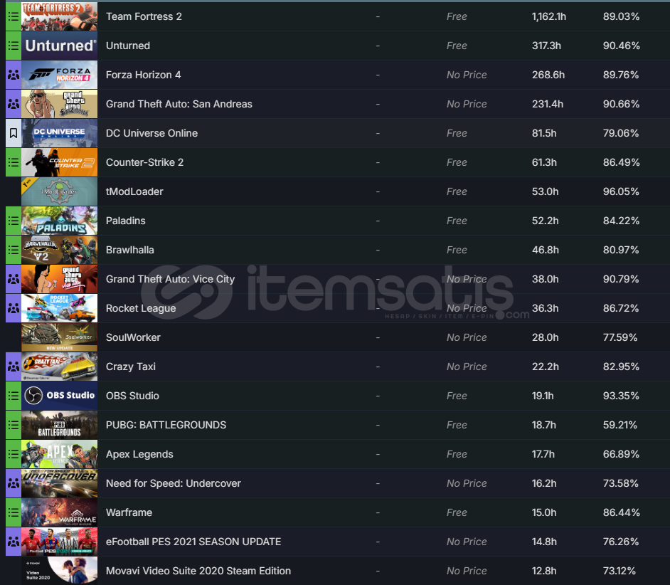Click the list icon beside Paladins
The image size is (670, 585).
pos(14,221)
